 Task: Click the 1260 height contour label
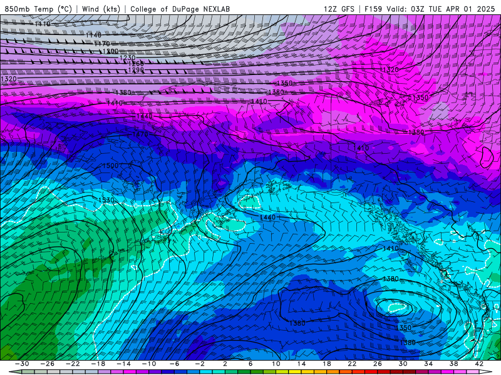pos(136,64)
